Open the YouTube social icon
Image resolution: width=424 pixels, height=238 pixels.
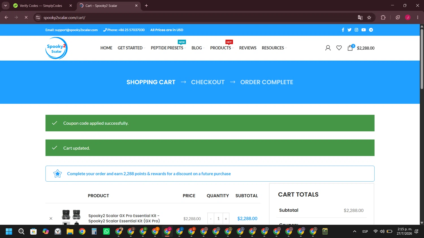(364, 30)
